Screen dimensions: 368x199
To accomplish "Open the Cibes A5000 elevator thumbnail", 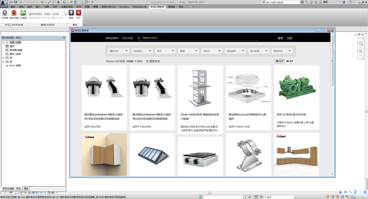I will [200, 88].
